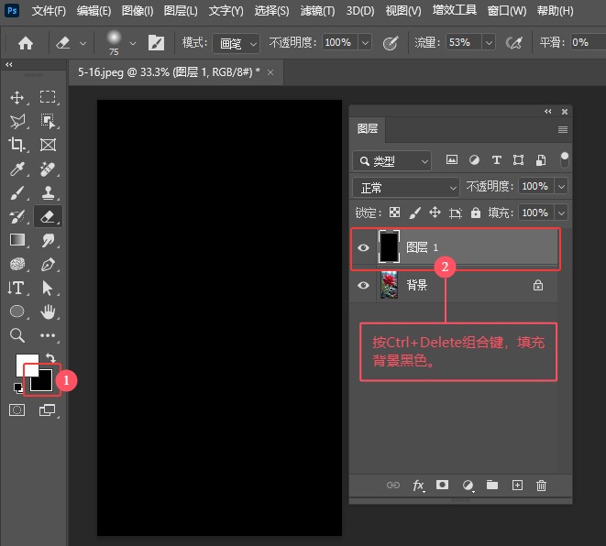This screenshot has width=606, height=546.
Task: Toggle prevent auto-nesting artboard lock
Action: click(456, 213)
